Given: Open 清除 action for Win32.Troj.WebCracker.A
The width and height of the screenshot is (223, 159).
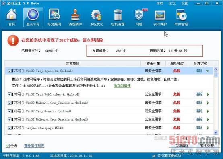Looking at the screenshot, I should [x=199, y=94].
